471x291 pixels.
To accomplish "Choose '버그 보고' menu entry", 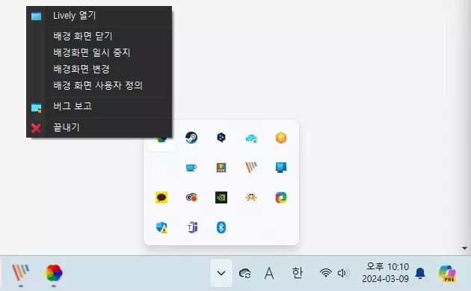I will tap(99, 107).
